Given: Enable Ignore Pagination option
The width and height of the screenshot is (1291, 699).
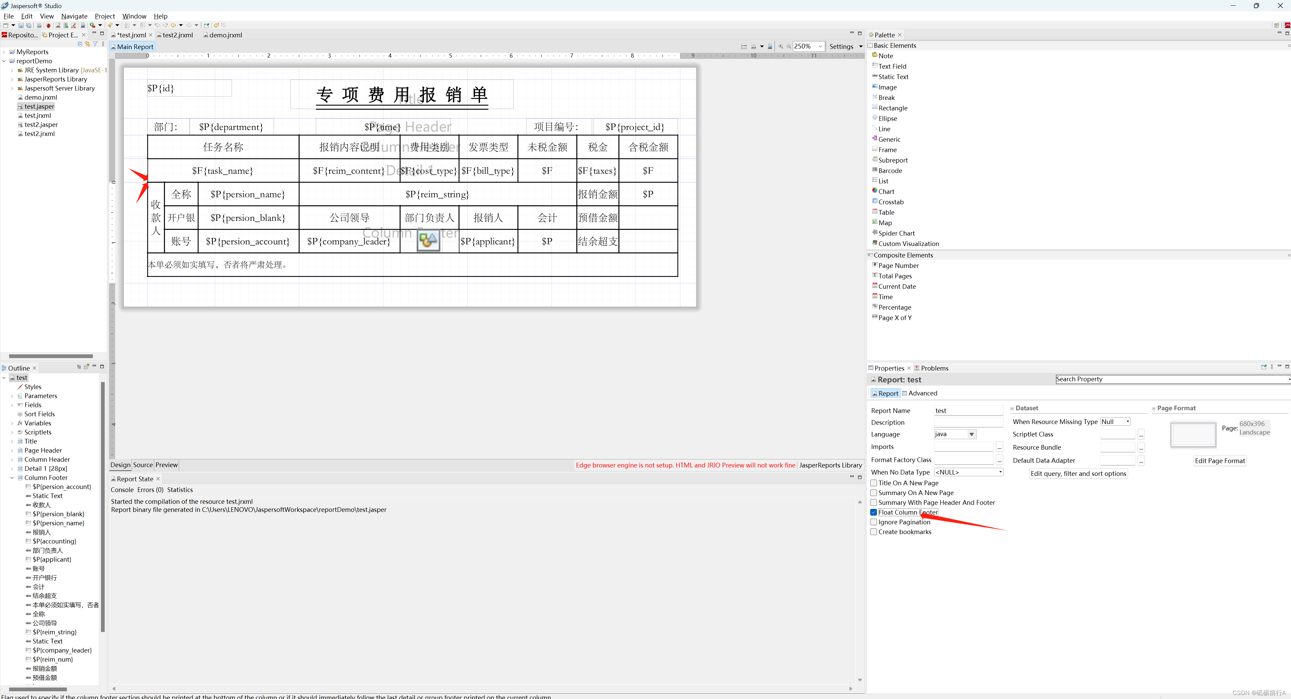Looking at the screenshot, I should pos(874,522).
